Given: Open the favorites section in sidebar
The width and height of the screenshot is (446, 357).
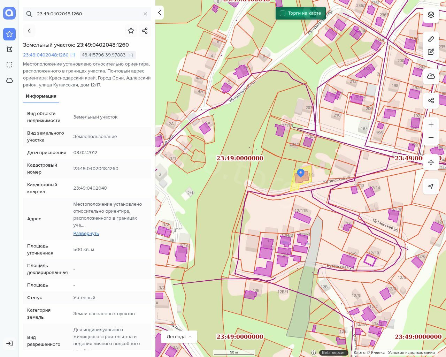Looking at the screenshot, I should [9, 34].
